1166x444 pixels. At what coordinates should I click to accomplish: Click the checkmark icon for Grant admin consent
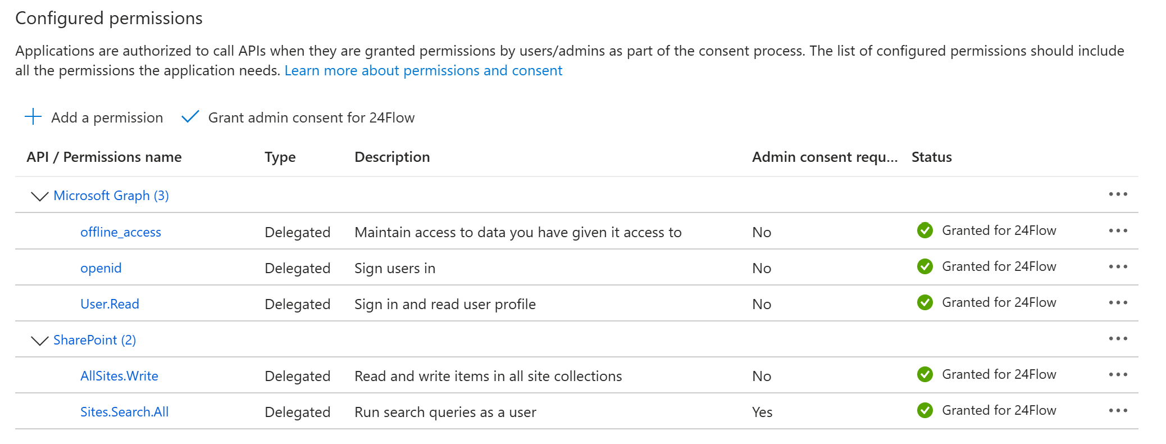[x=190, y=117]
